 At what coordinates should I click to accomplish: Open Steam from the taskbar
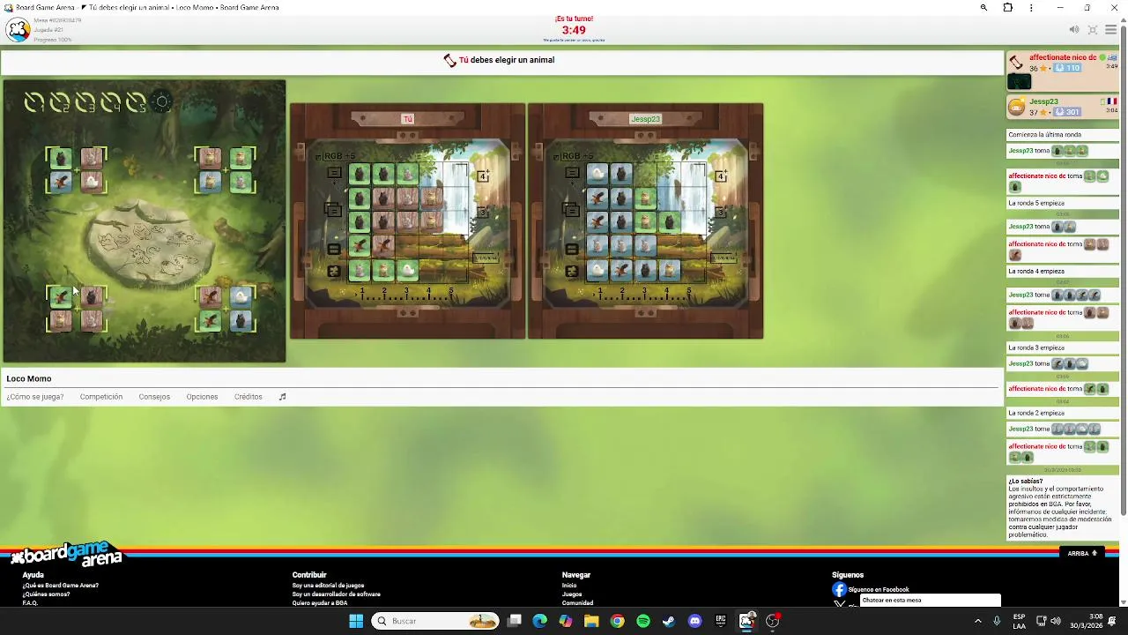(669, 621)
